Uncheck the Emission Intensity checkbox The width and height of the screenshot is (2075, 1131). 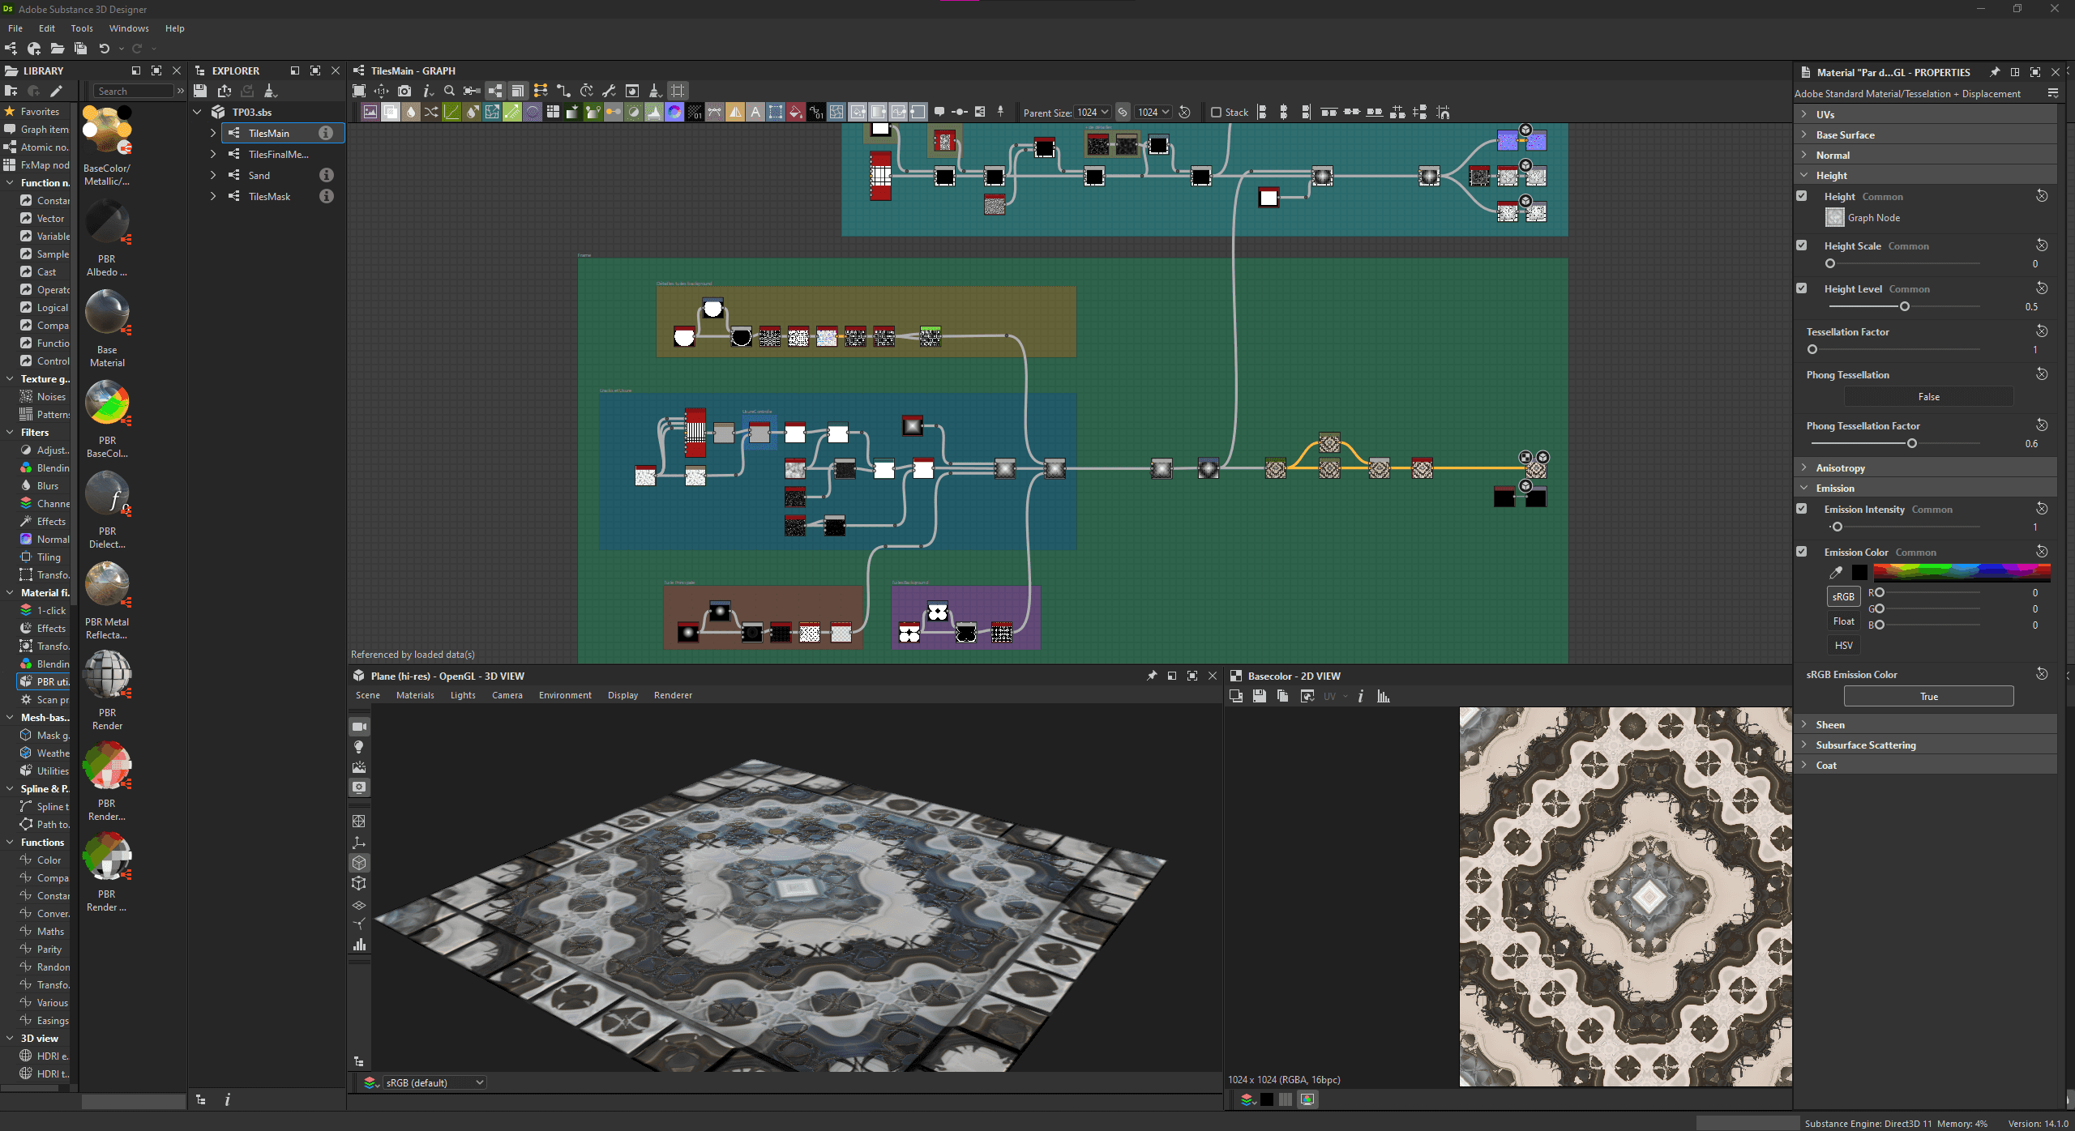pos(1802,509)
